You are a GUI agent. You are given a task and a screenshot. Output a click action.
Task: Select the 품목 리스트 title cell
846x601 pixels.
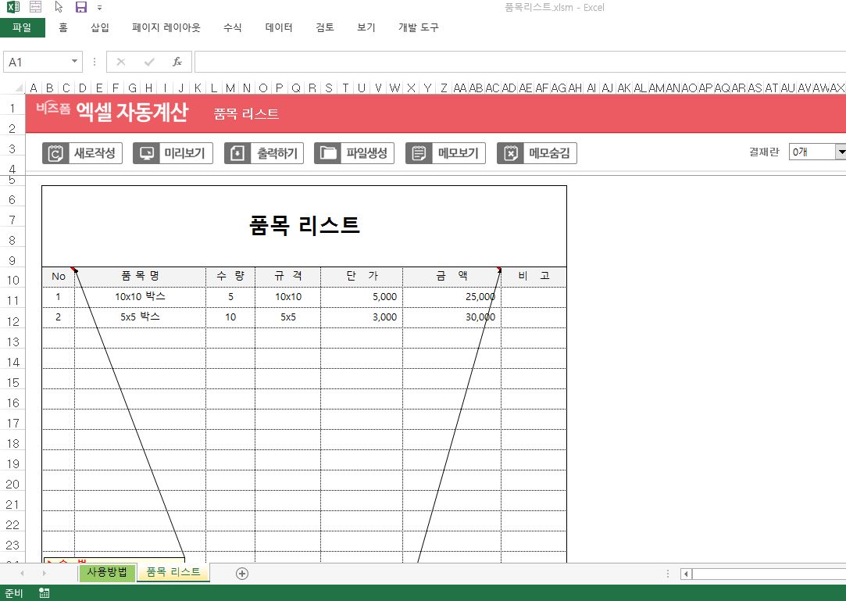[x=305, y=226]
